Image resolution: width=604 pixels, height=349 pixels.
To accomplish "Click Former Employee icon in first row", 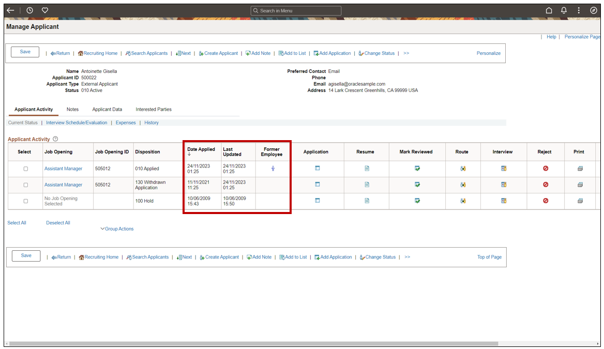I will coord(273,169).
